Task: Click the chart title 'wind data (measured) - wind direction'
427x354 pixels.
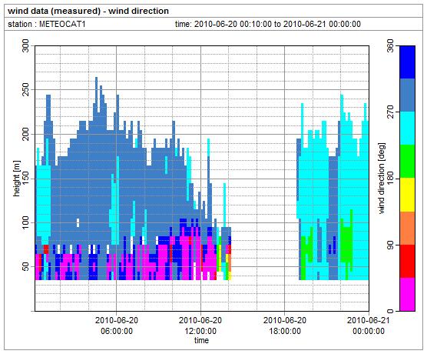Action: 88,11
